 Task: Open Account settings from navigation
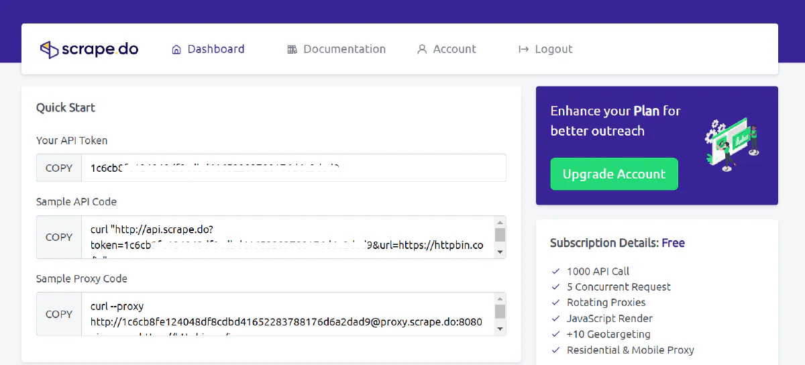click(454, 49)
